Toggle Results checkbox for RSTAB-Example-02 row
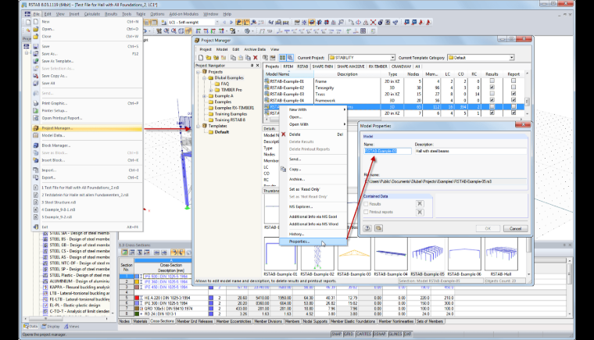This screenshot has height=340, width=594. pyautogui.click(x=492, y=88)
